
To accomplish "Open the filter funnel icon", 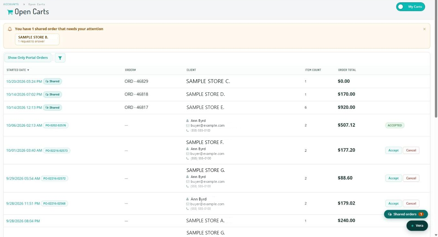I will tap(60, 58).
